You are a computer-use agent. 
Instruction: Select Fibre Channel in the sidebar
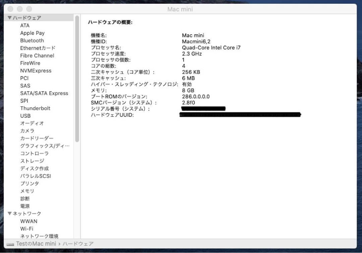coord(37,55)
